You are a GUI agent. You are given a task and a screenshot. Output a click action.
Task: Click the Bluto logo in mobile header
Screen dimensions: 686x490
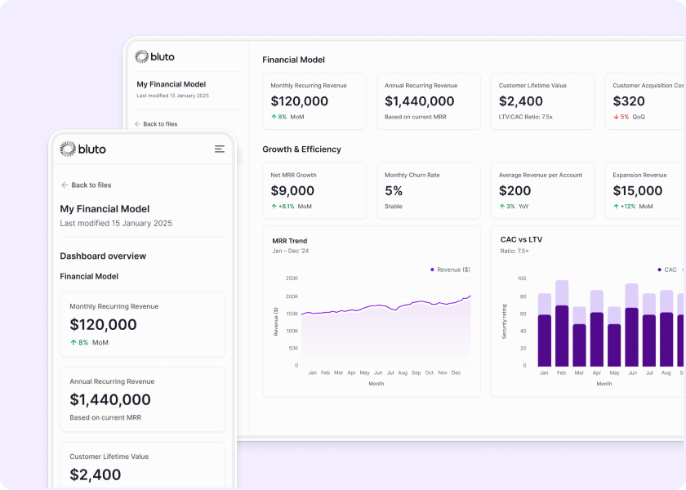pyautogui.click(x=83, y=149)
